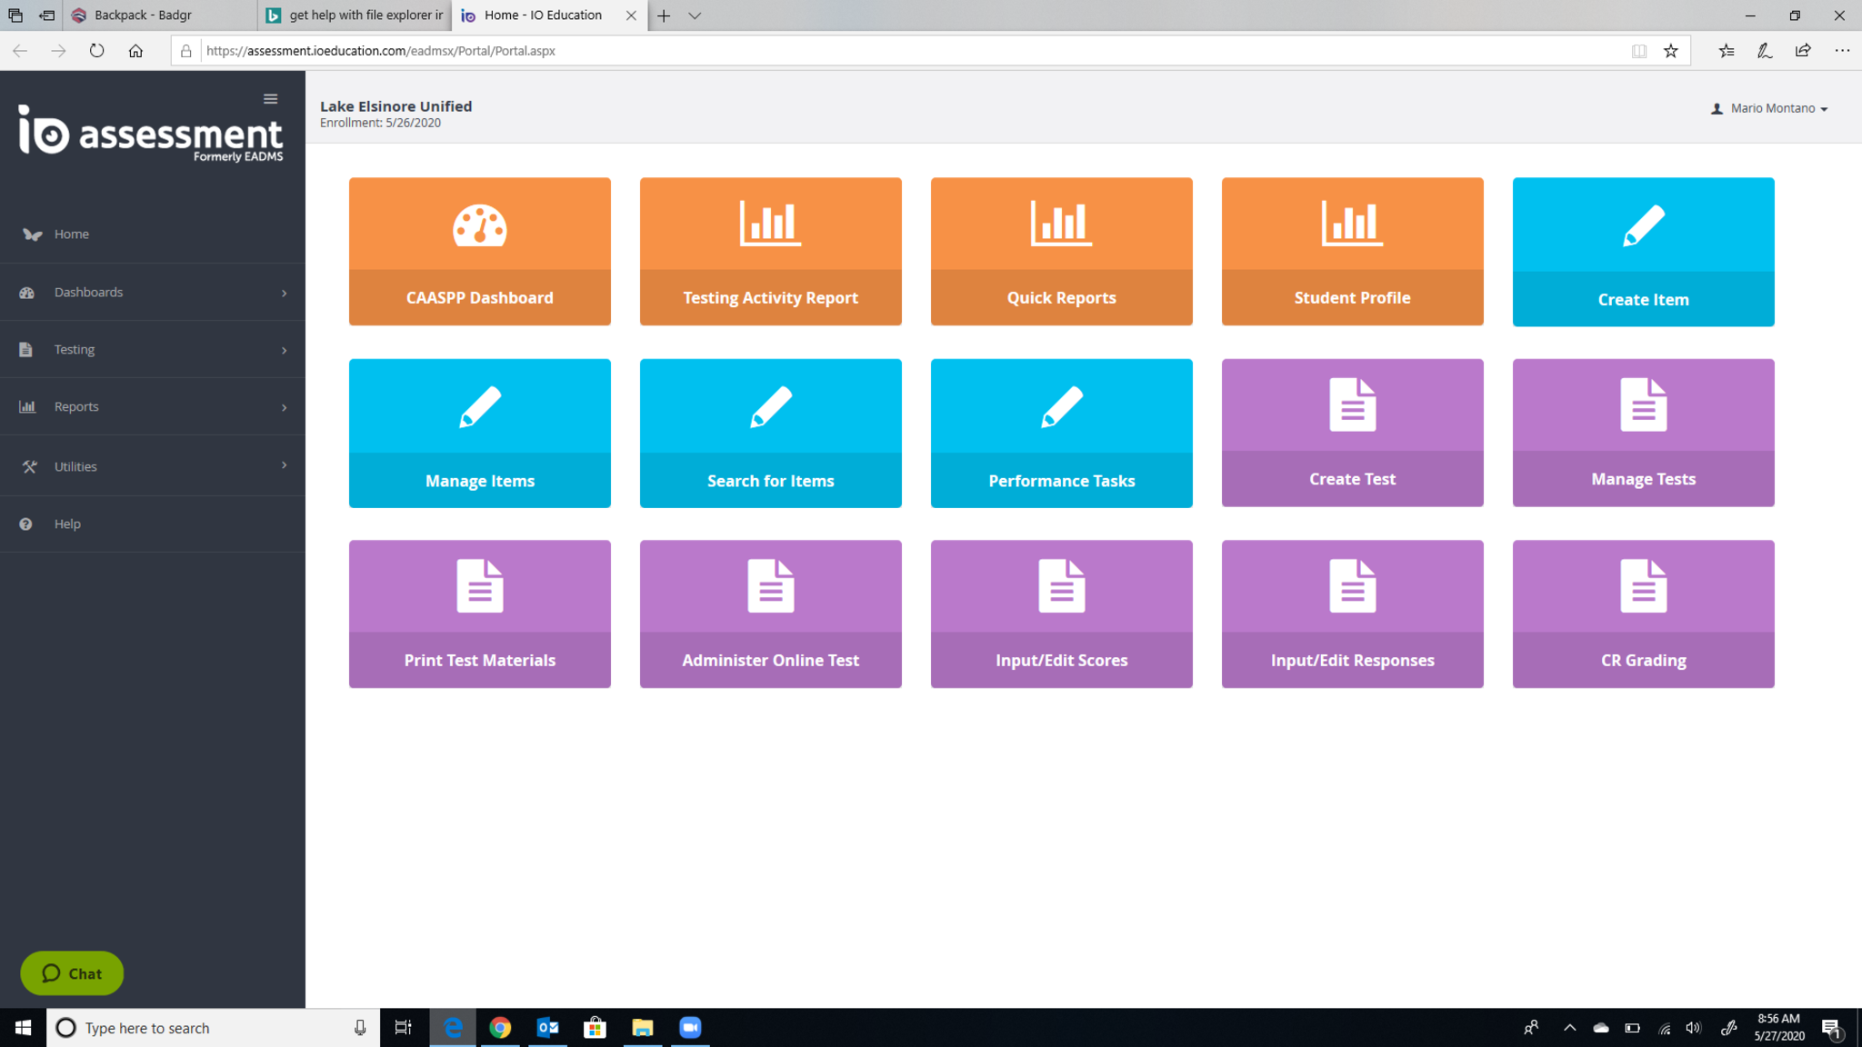1862x1047 pixels.
Task: Click the Search for Items pencil icon
Action: (x=770, y=406)
